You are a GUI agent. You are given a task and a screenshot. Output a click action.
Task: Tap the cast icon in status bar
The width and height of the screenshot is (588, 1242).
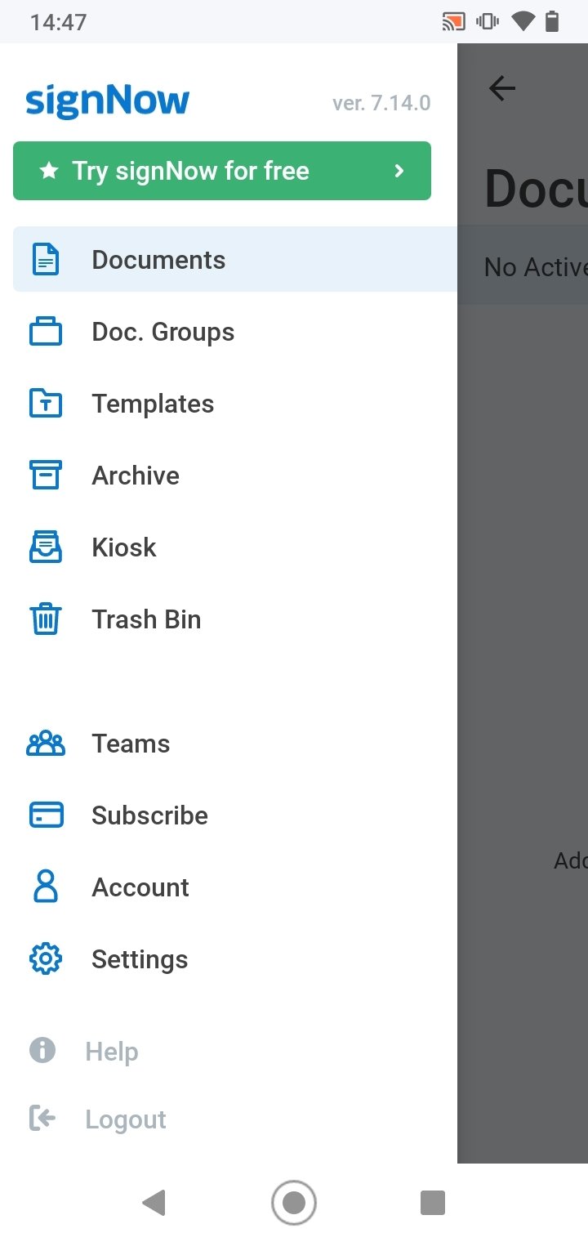(x=453, y=21)
